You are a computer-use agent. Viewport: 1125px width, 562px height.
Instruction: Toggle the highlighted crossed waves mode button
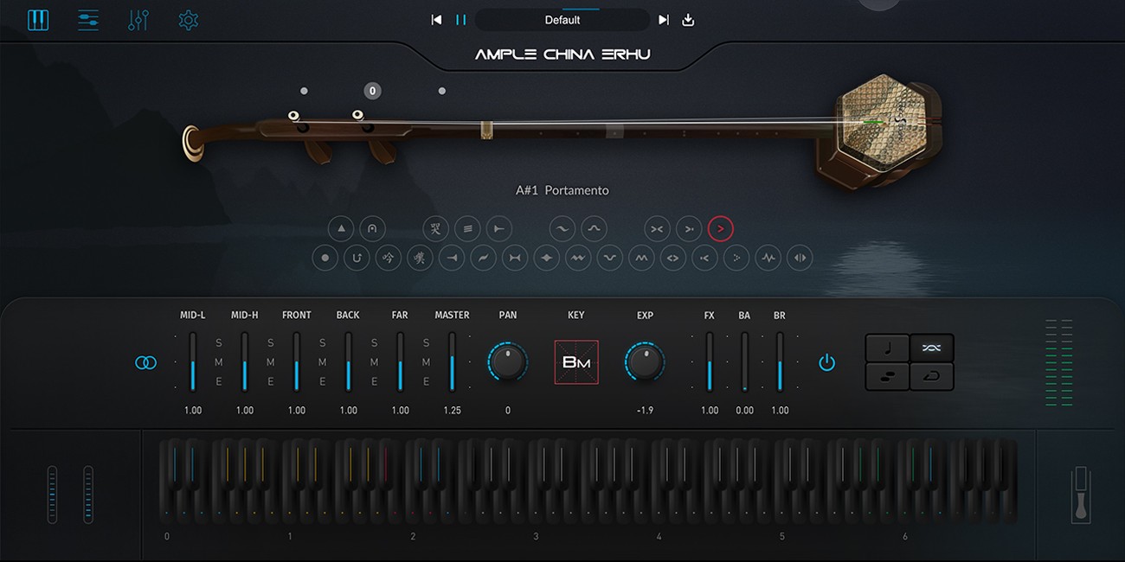coord(932,348)
